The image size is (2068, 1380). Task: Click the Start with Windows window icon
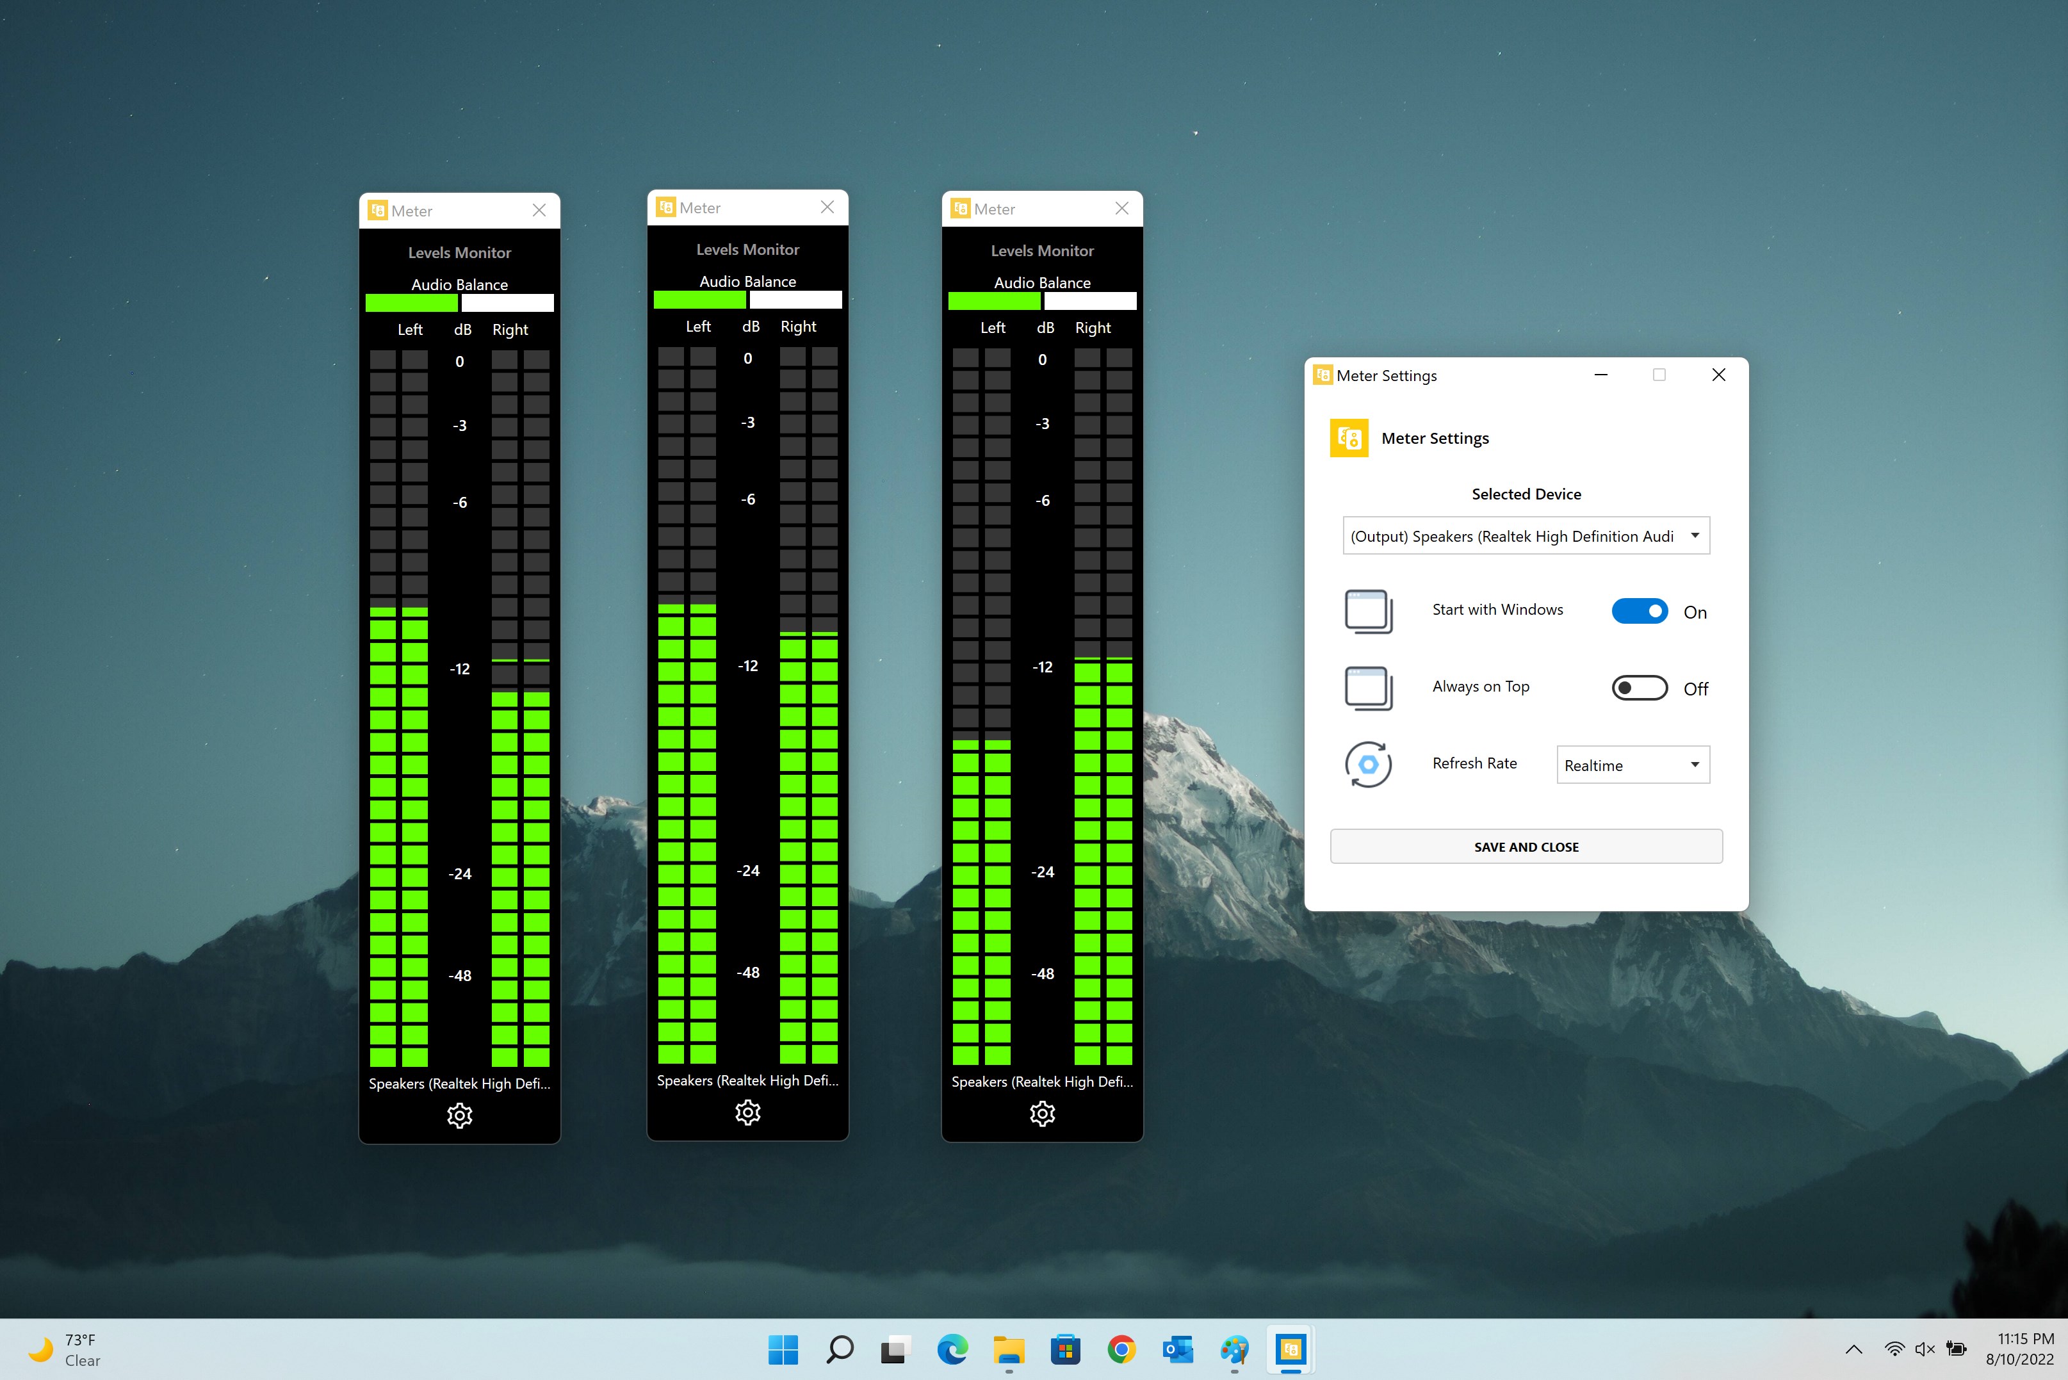(x=1367, y=611)
